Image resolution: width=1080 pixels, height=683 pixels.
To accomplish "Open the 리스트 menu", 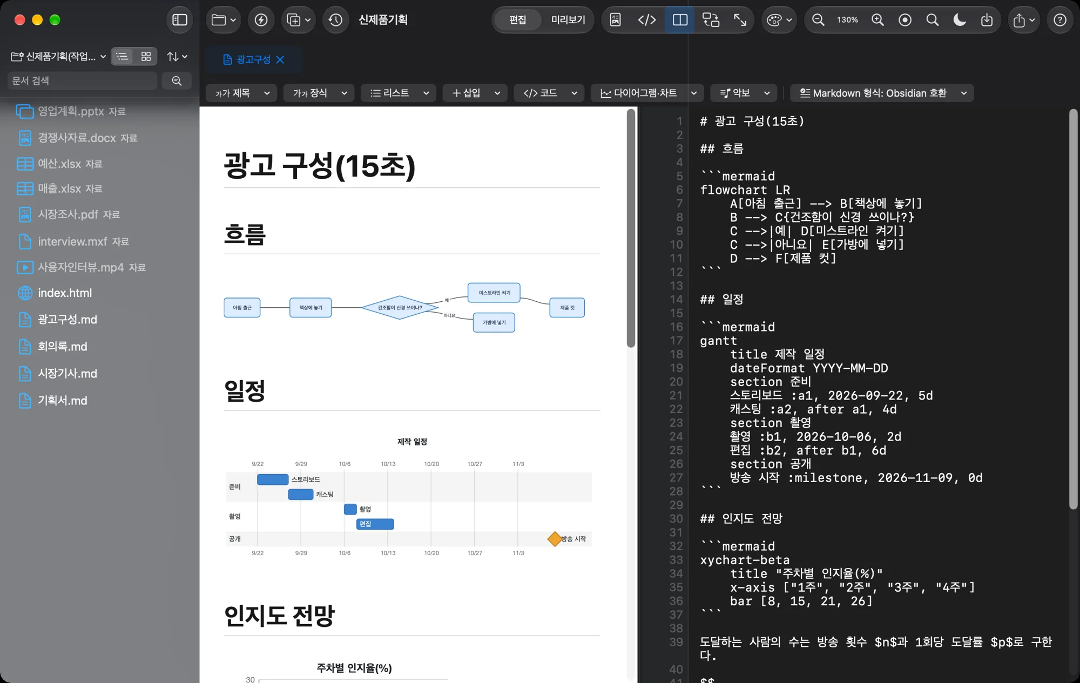I will pyautogui.click(x=399, y=93).
